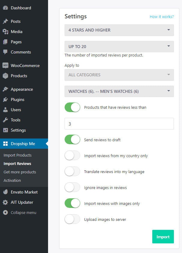Turn off Send reviews to draft

[72, 139]
